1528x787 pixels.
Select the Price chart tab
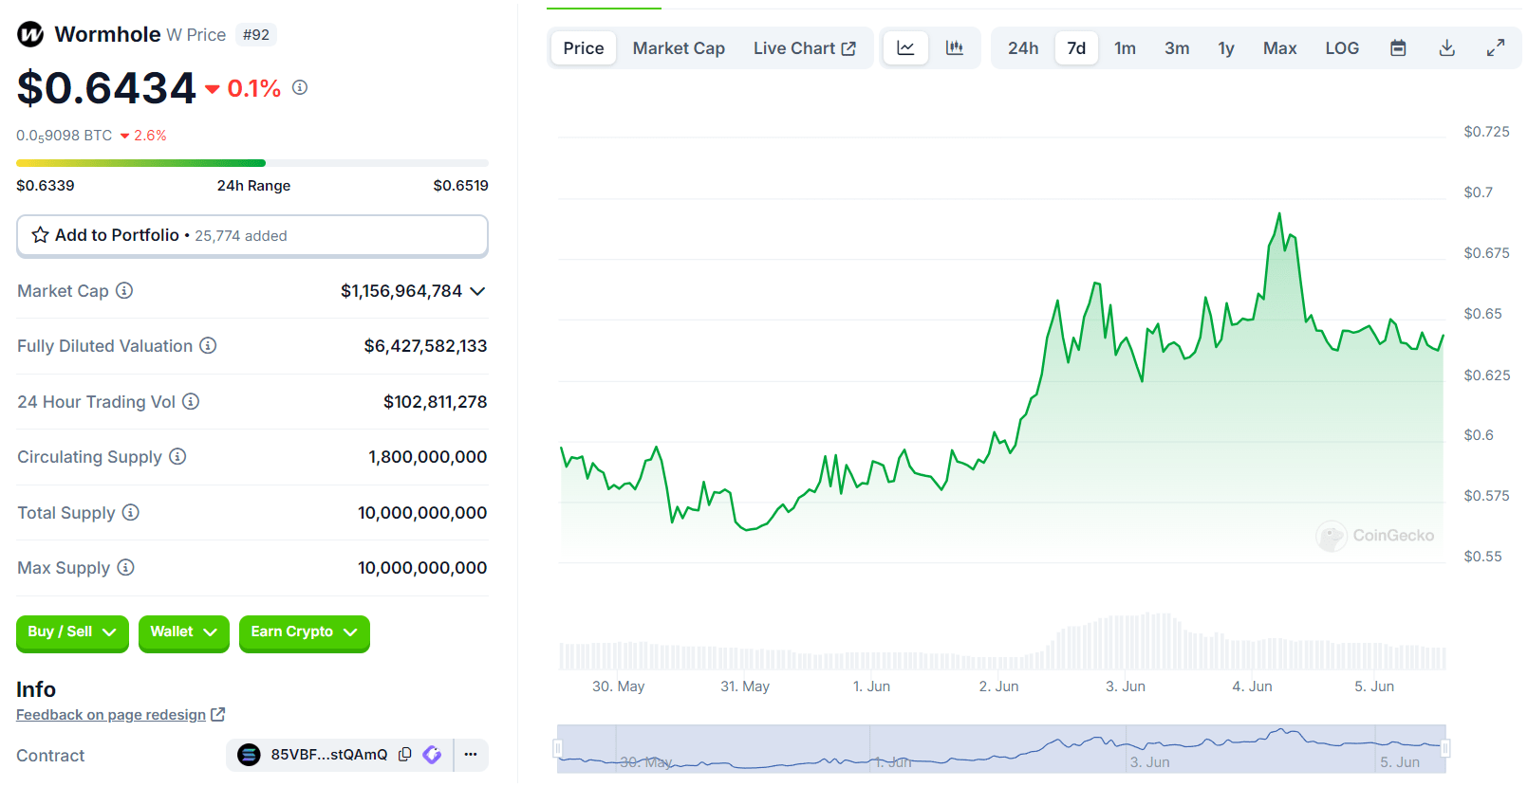584,48
